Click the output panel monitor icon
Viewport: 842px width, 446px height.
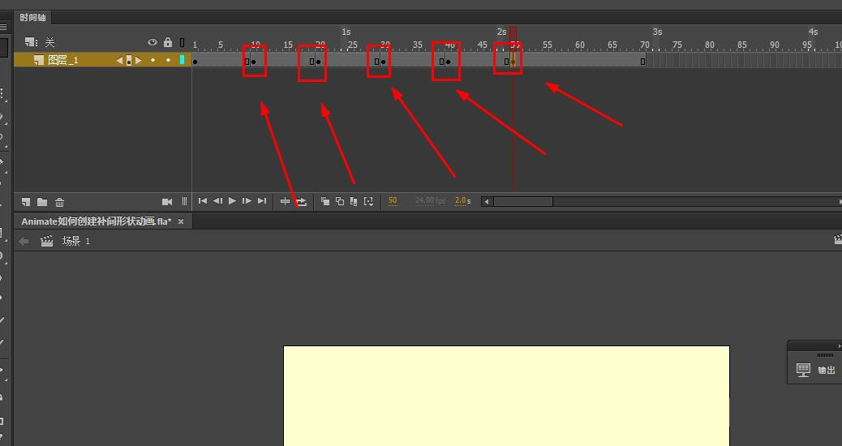803,370
